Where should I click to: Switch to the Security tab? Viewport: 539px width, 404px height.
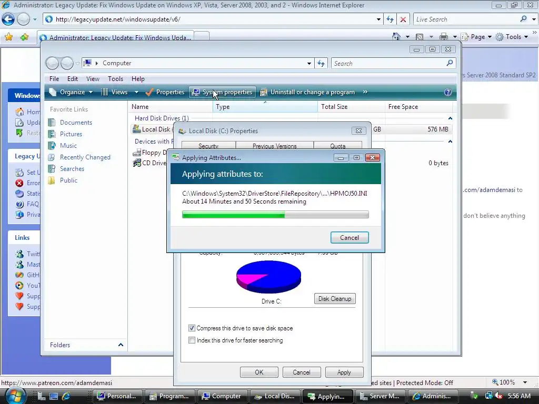[208, 146]
